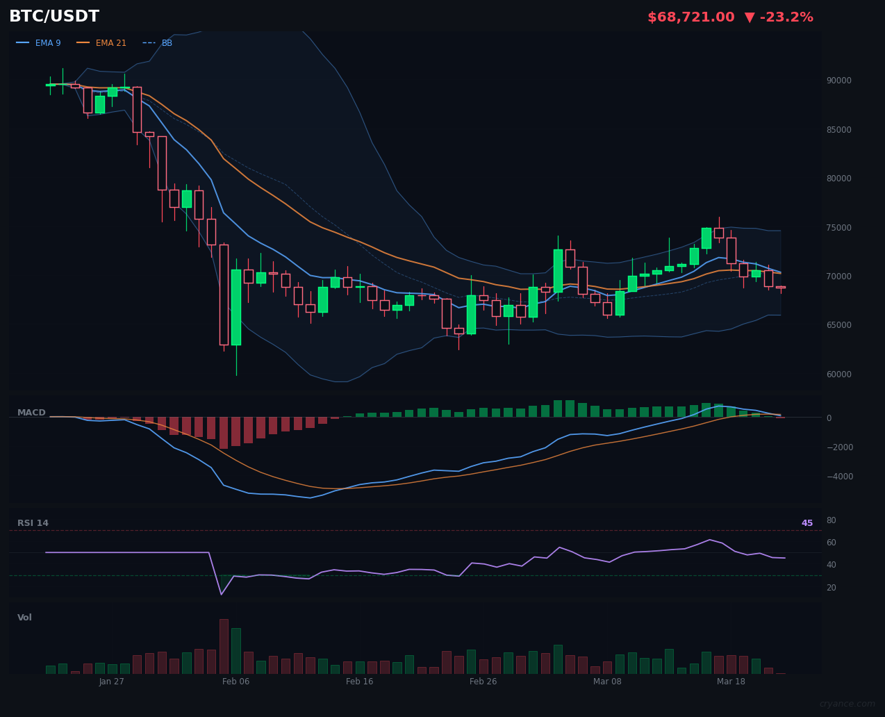Screen dimensions: 885x717
Task: Select the tallest red volume bar near Feb 06
Action: click(x=223, y=645)
